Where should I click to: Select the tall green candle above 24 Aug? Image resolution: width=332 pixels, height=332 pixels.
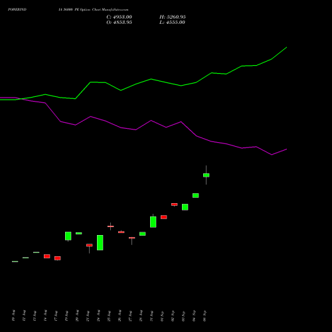pyautogui.click(x=100, y=242)
